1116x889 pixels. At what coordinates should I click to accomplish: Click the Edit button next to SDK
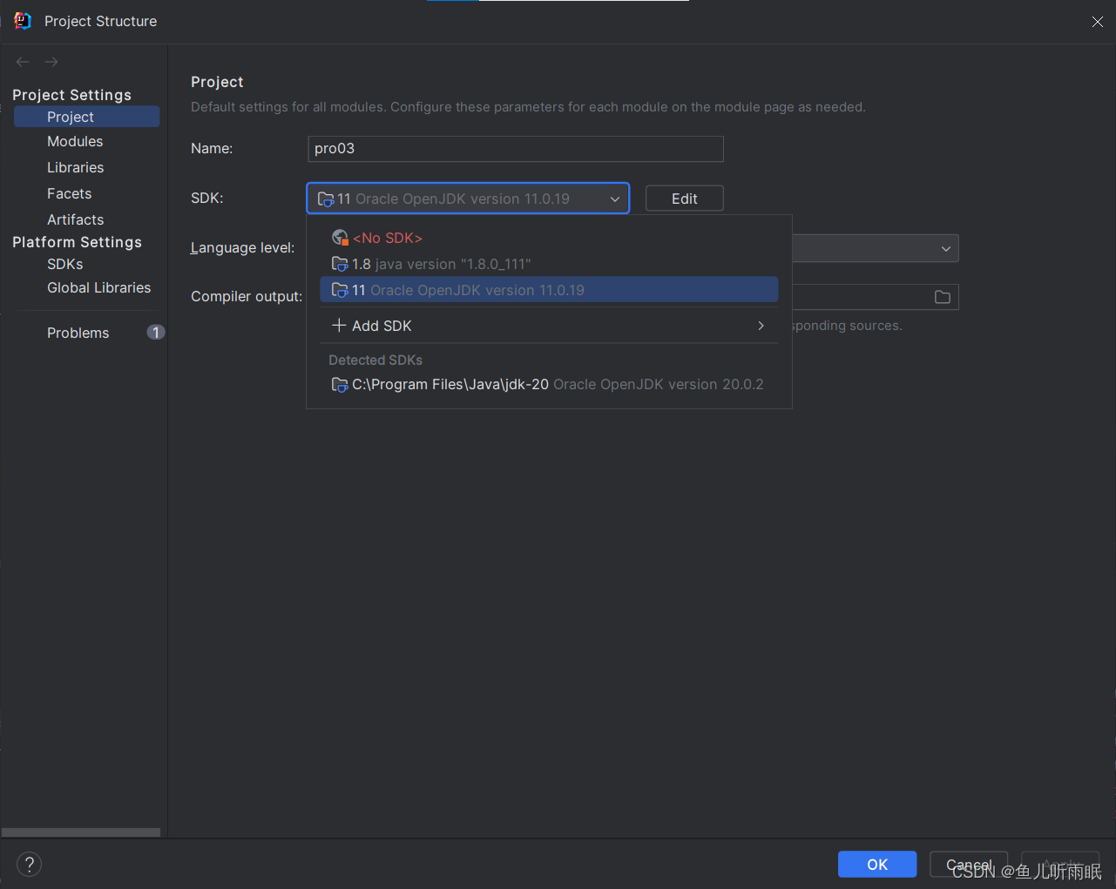(684, 198)
